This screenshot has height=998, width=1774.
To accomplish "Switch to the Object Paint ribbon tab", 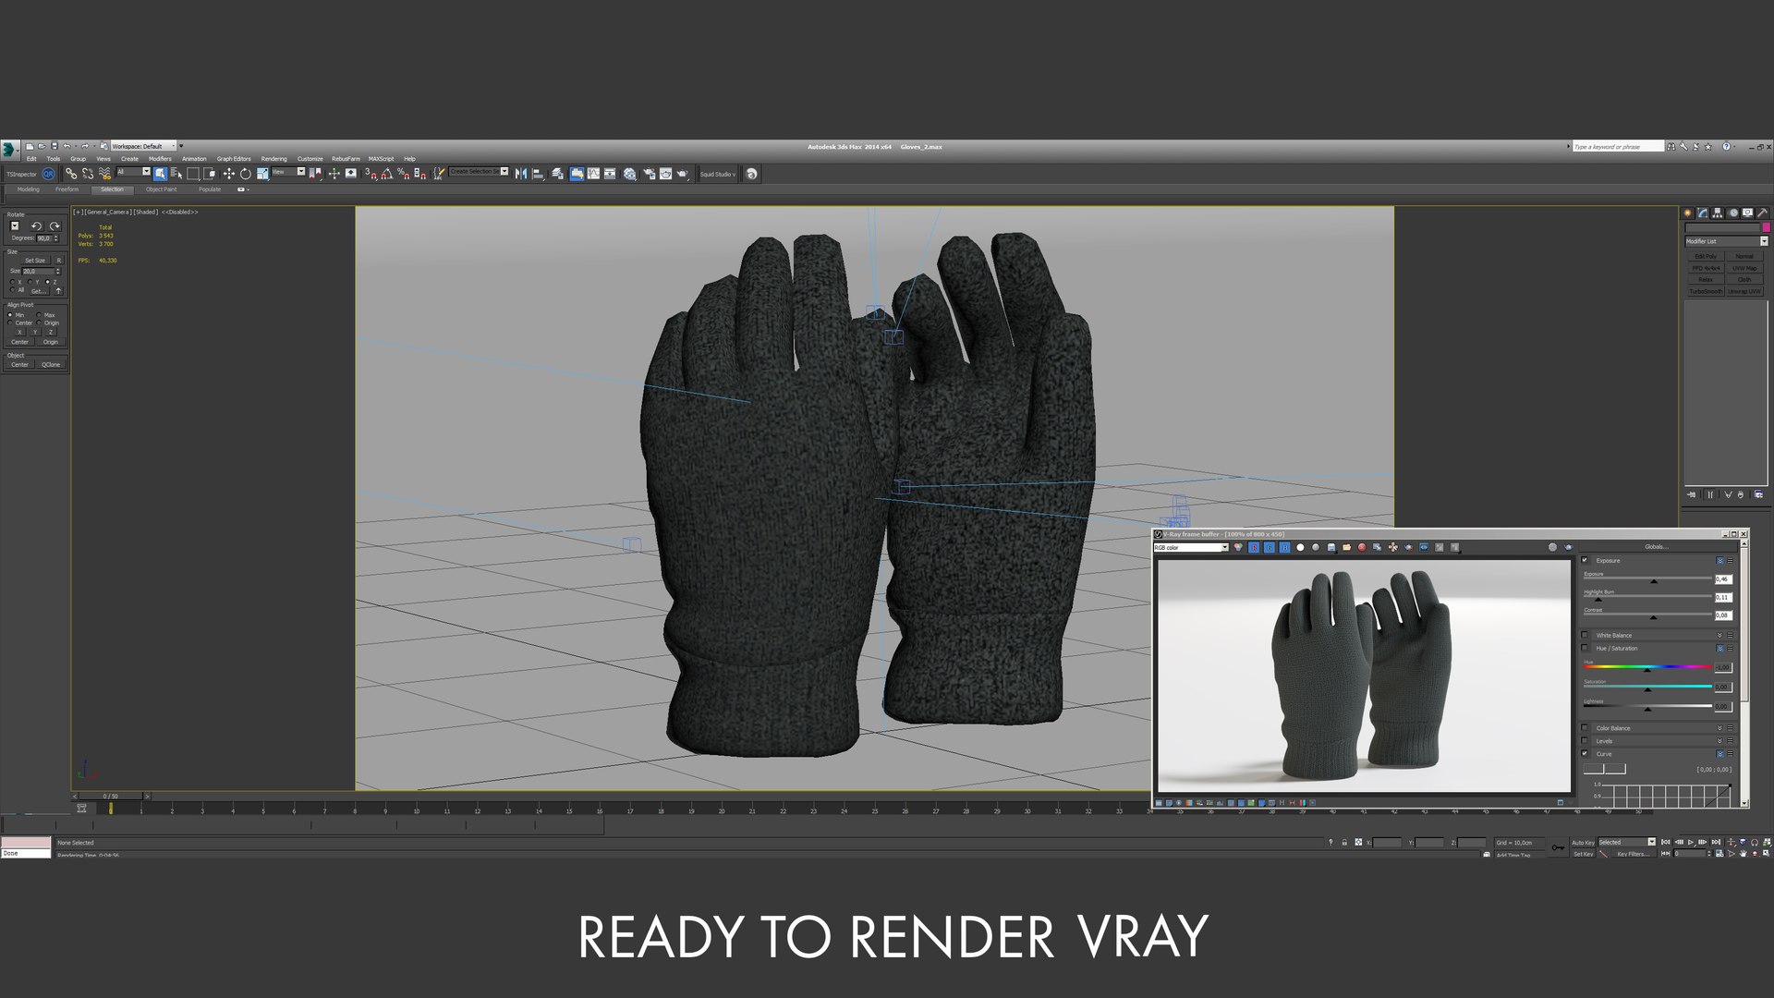I will (161, 189).
